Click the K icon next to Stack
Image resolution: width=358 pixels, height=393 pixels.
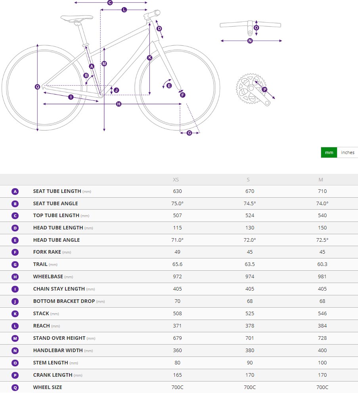15,314
